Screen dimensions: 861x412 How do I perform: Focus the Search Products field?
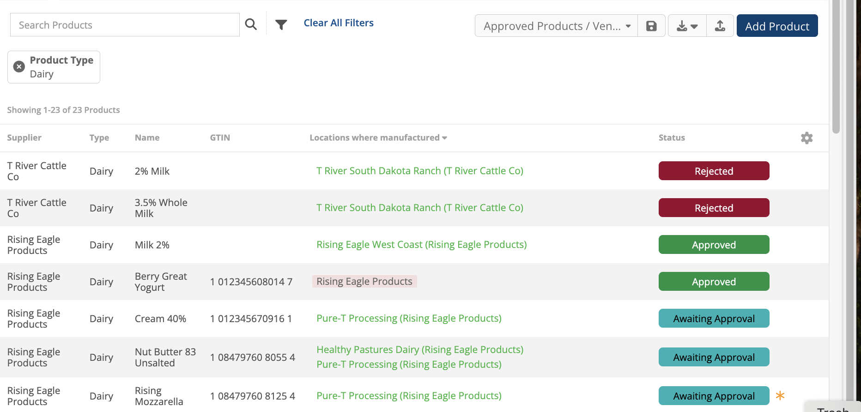point(125,25)
